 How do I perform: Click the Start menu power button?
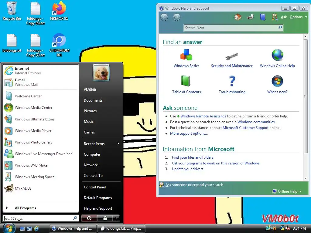[89, 218]
